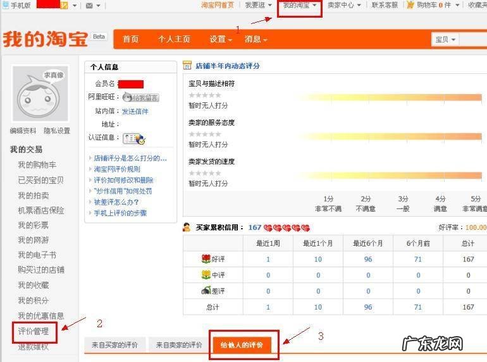Viewport: 487px width, 362px height.
Task: Open the 联系客服 link
Action: click(385, 5)
